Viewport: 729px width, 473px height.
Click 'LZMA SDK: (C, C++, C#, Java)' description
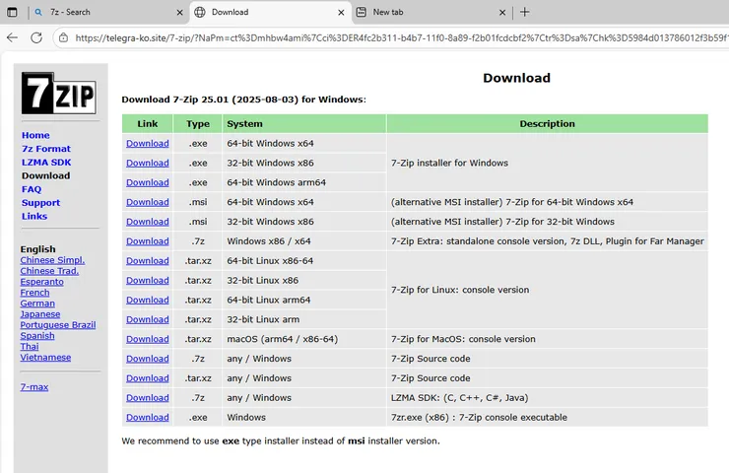pyautogui.click(x=459, y=398)
